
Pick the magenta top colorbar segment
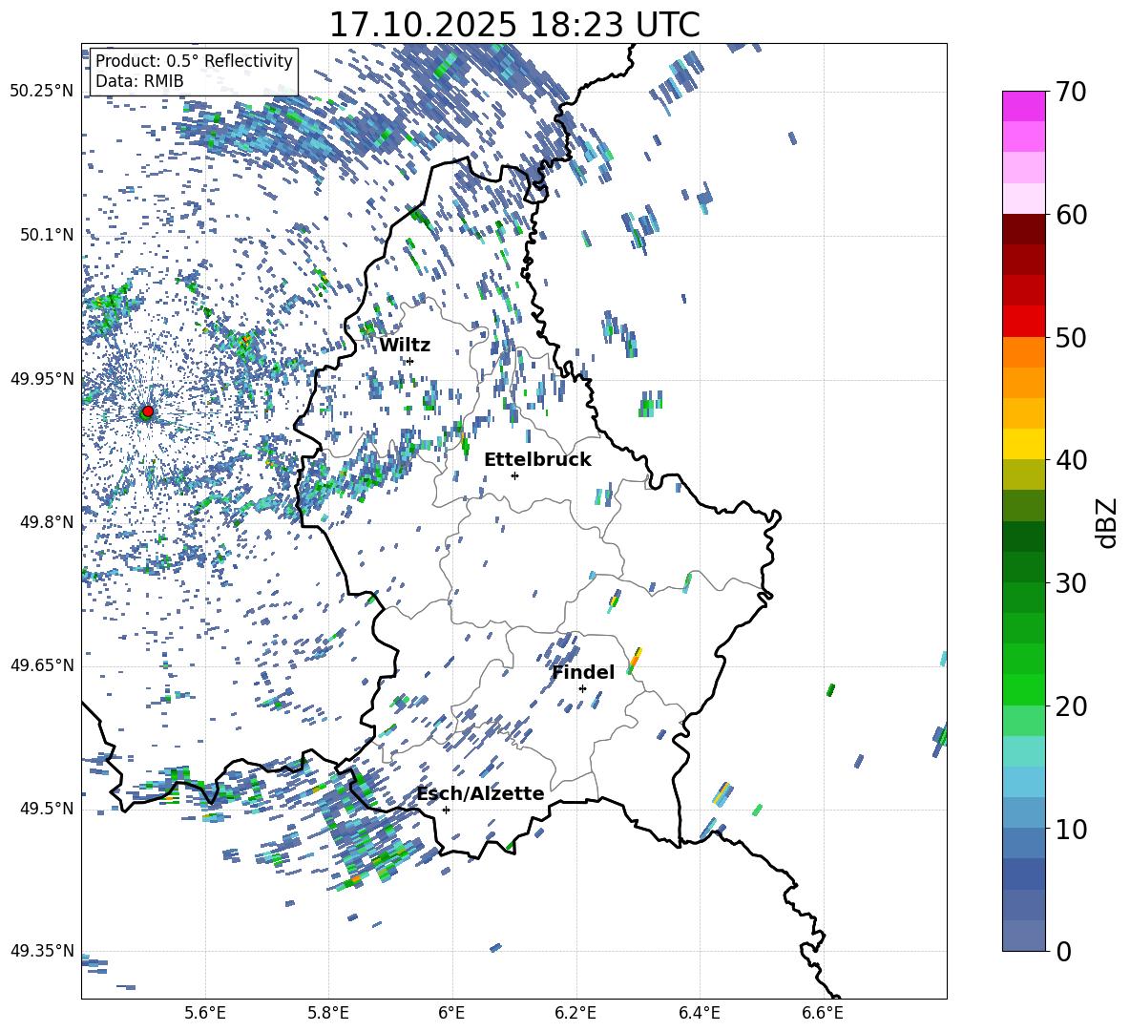[x=1024, y=106]
